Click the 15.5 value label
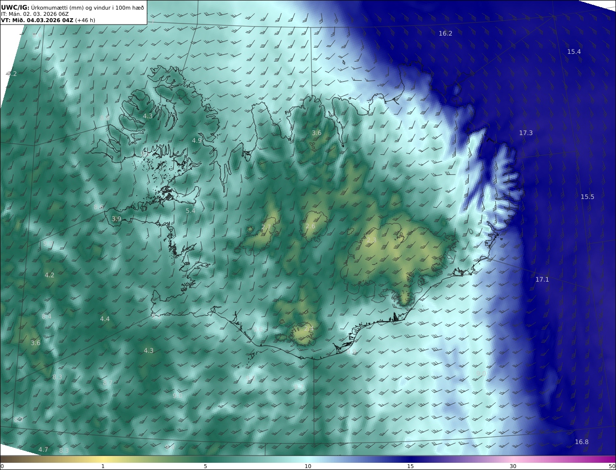The width and height of the screenshot is (616, 470). [587, 197]
